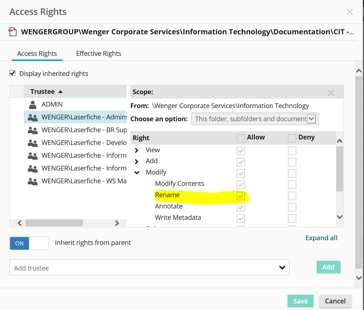Click the ADMIN user icon
This screenshot has height=310, width=364.
[x=33, y=105]
